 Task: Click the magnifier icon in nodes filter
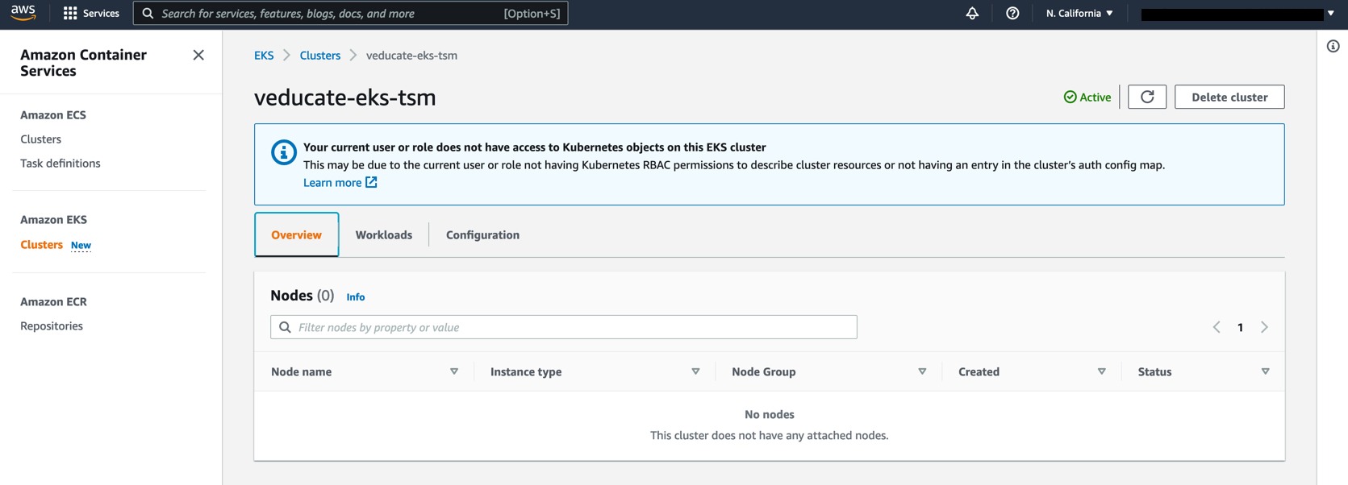(x=285, y=327)
